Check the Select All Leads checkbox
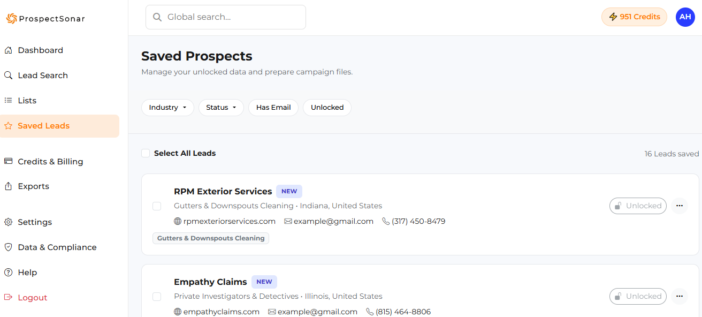Viewport: 702px width, 317px height. coord(146,153)
